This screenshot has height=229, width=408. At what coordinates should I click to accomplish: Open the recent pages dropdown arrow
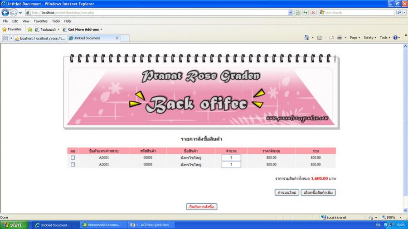pos(20,13)
